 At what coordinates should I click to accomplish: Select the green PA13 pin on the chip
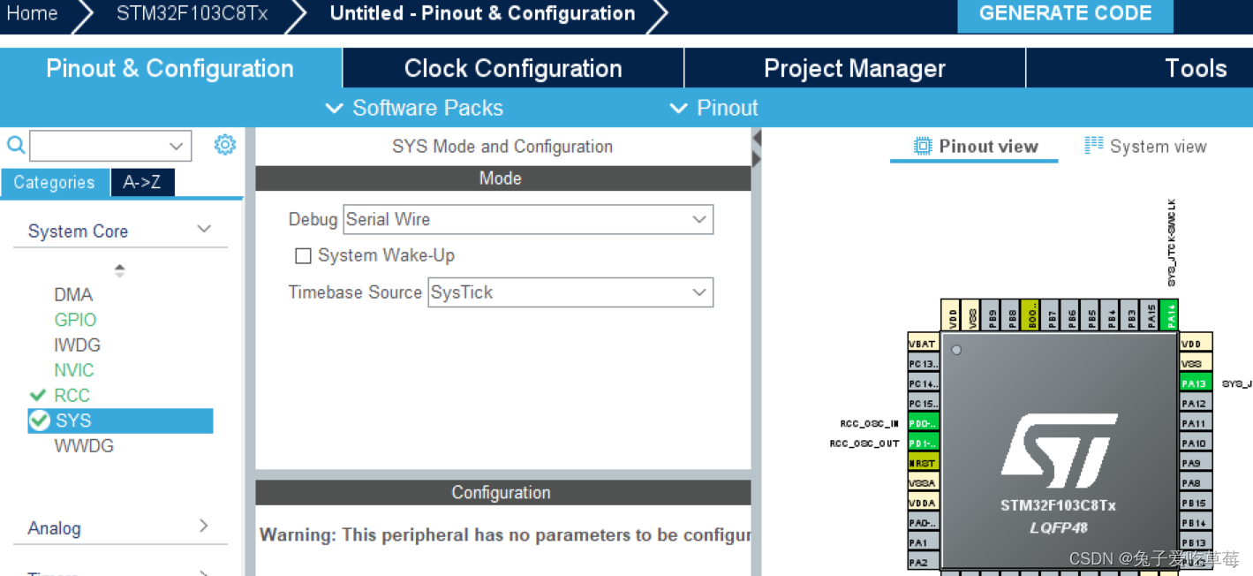coord(1196,383)
